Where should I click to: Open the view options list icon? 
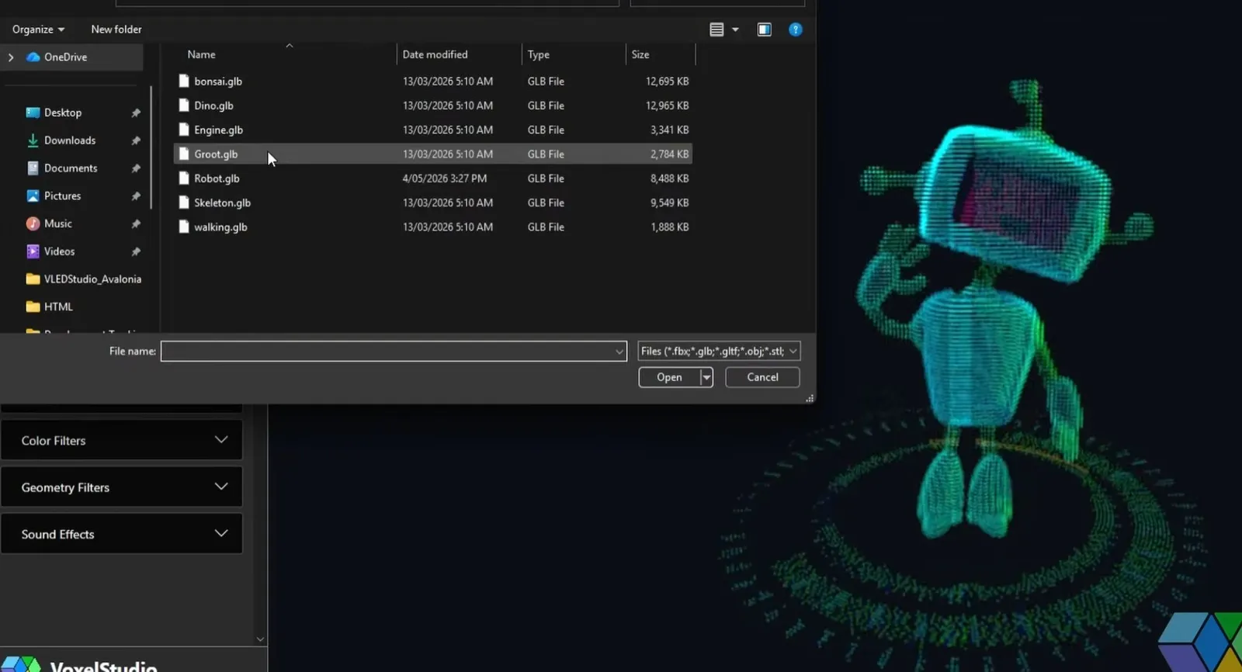coord(716,29)
